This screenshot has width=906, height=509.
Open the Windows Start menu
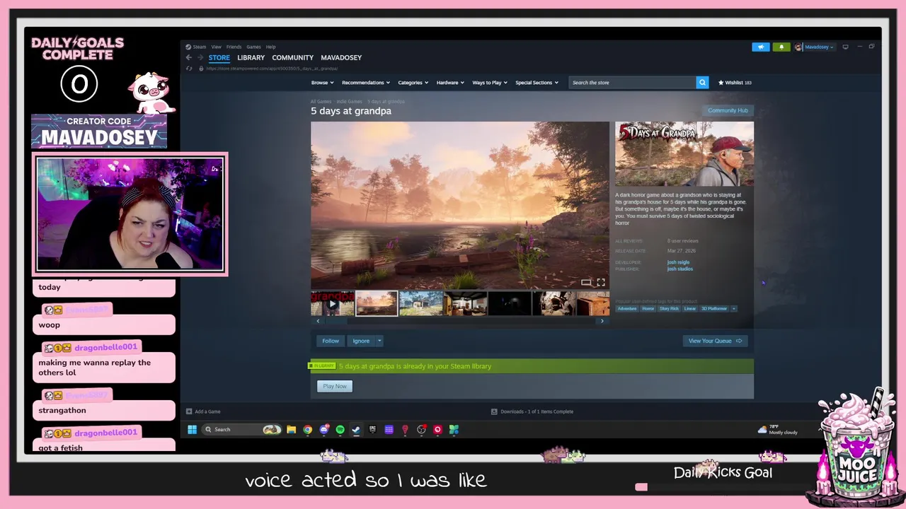click(192, 429)
